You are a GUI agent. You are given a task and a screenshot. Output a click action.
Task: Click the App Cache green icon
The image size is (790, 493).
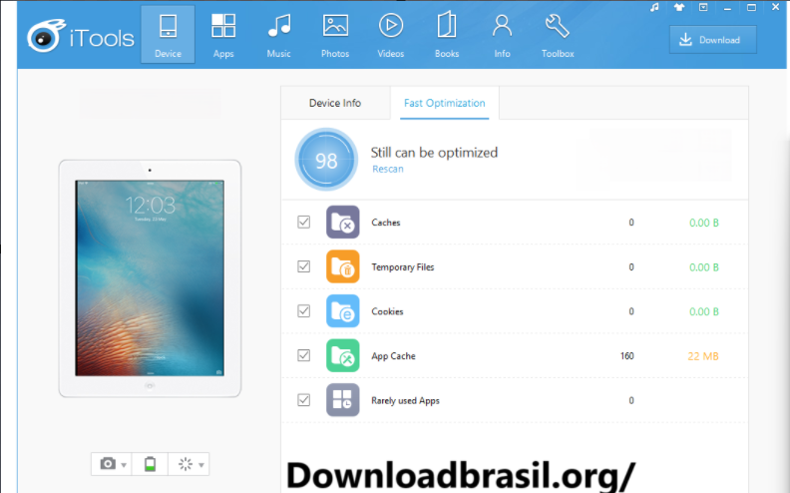coord(342,355)
